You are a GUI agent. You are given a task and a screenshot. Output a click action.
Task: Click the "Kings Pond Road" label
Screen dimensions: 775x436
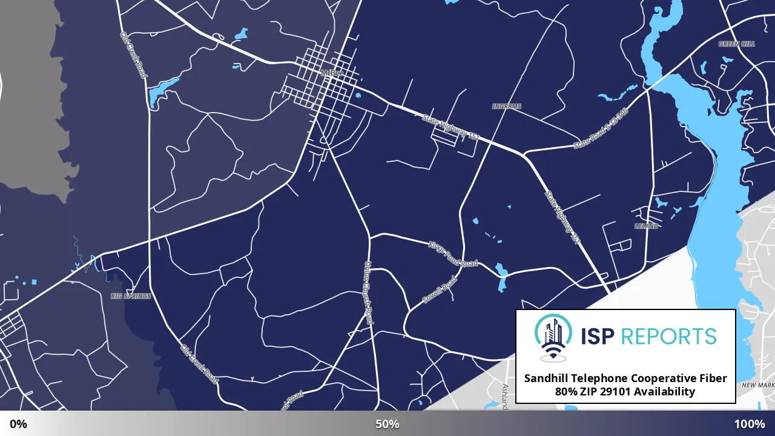coord(453,254)
